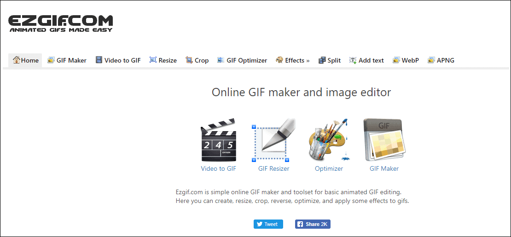Viewport: 511px width, 237px height.
Task: Click the Add text menu icon
Action: (353, 60)
